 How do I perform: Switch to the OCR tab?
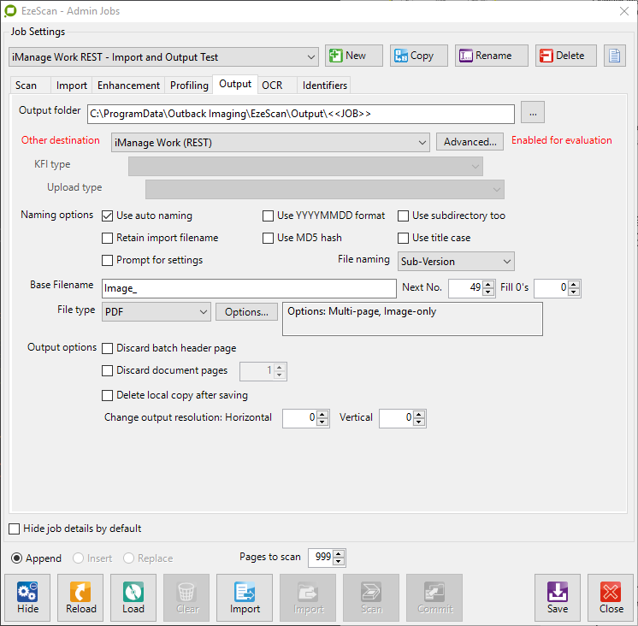[272, 86]
